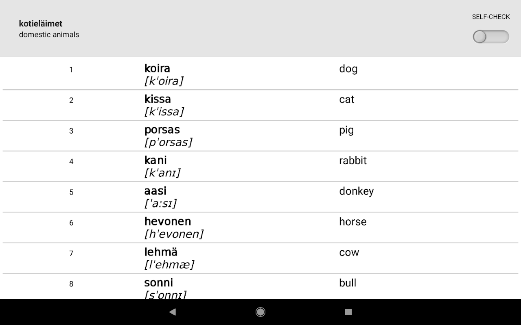Click the translation donkey

(x=357, y=191)
